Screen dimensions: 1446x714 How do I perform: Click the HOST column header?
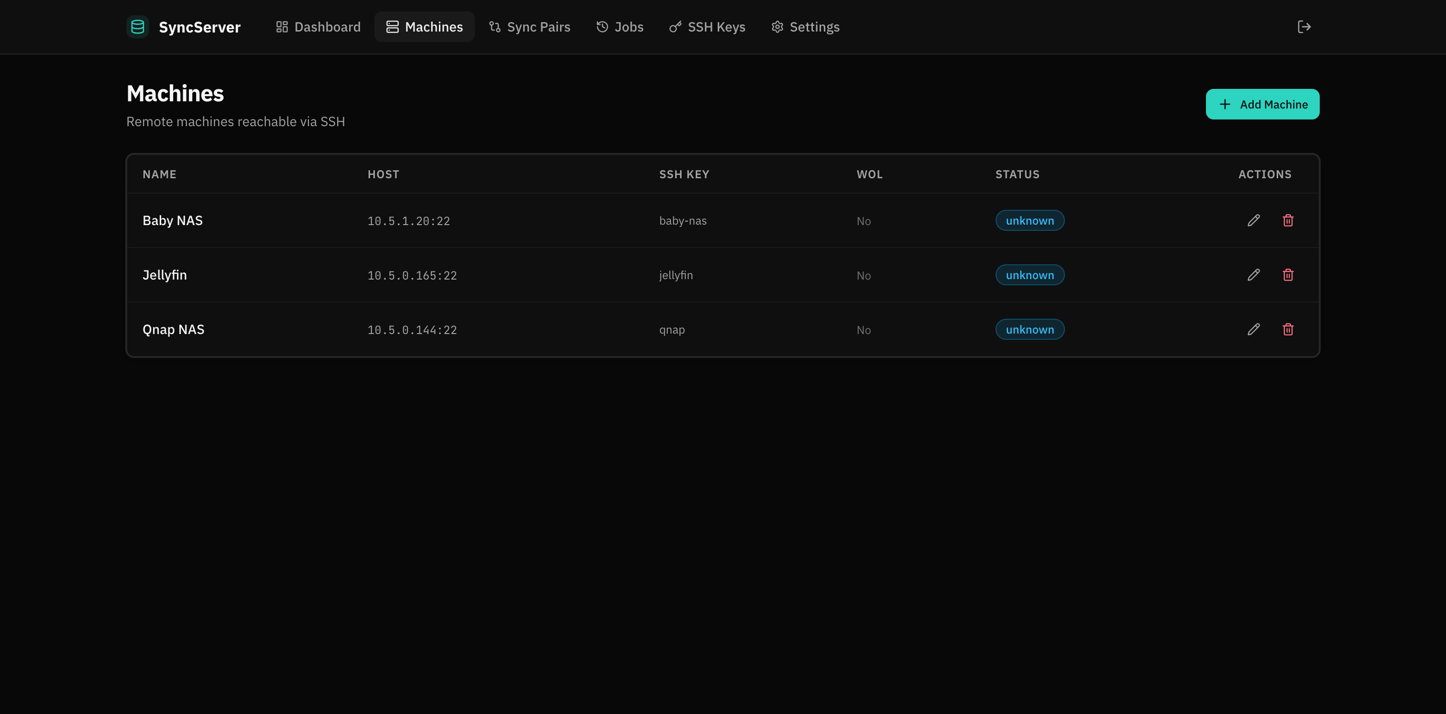point(383,174)
